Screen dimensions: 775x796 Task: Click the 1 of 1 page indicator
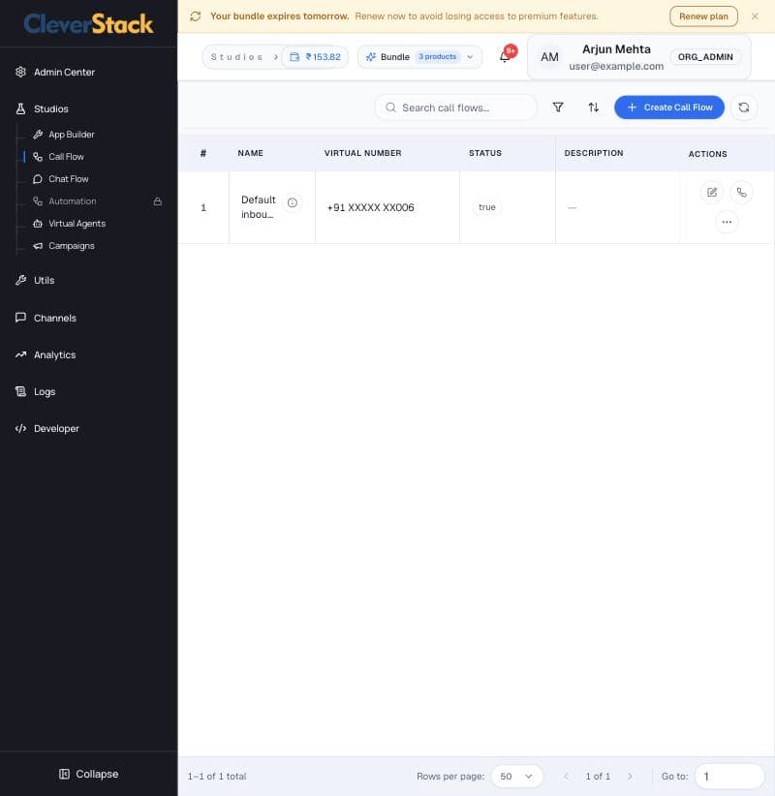(598, 777)
